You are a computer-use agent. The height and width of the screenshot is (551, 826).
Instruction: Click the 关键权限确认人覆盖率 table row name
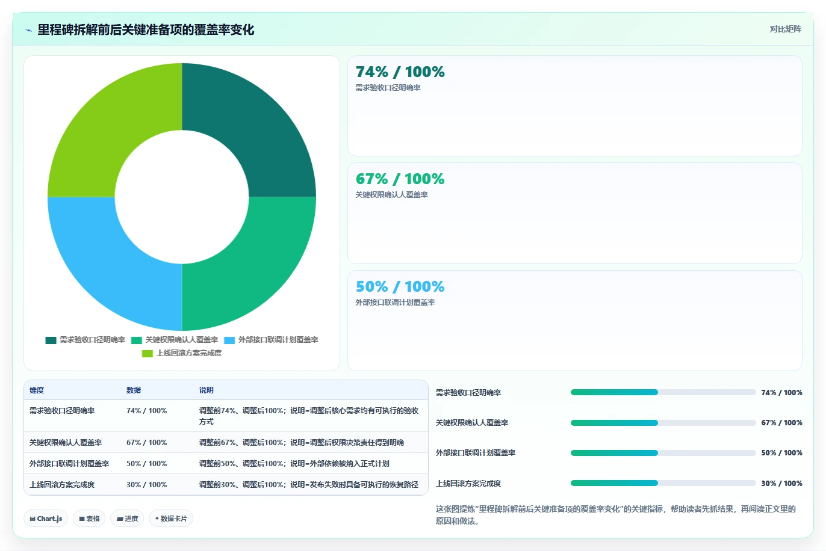66,443
